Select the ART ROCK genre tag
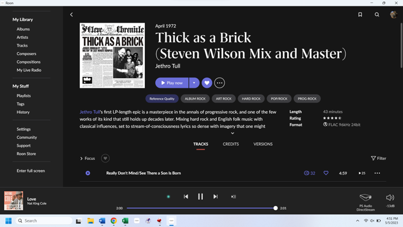The width and height of the screenshot is (403, 227). point(224,99)
